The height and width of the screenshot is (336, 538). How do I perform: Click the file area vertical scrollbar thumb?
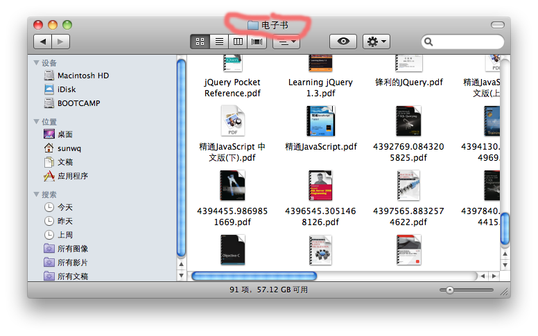tap(505, 229)
